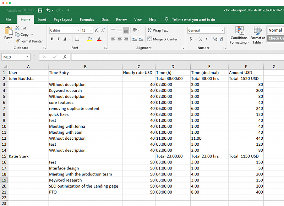This screenshot has height=206, width=284.
Task: Open the font name Calibri dropdown
Action: (x=78, y=30)
